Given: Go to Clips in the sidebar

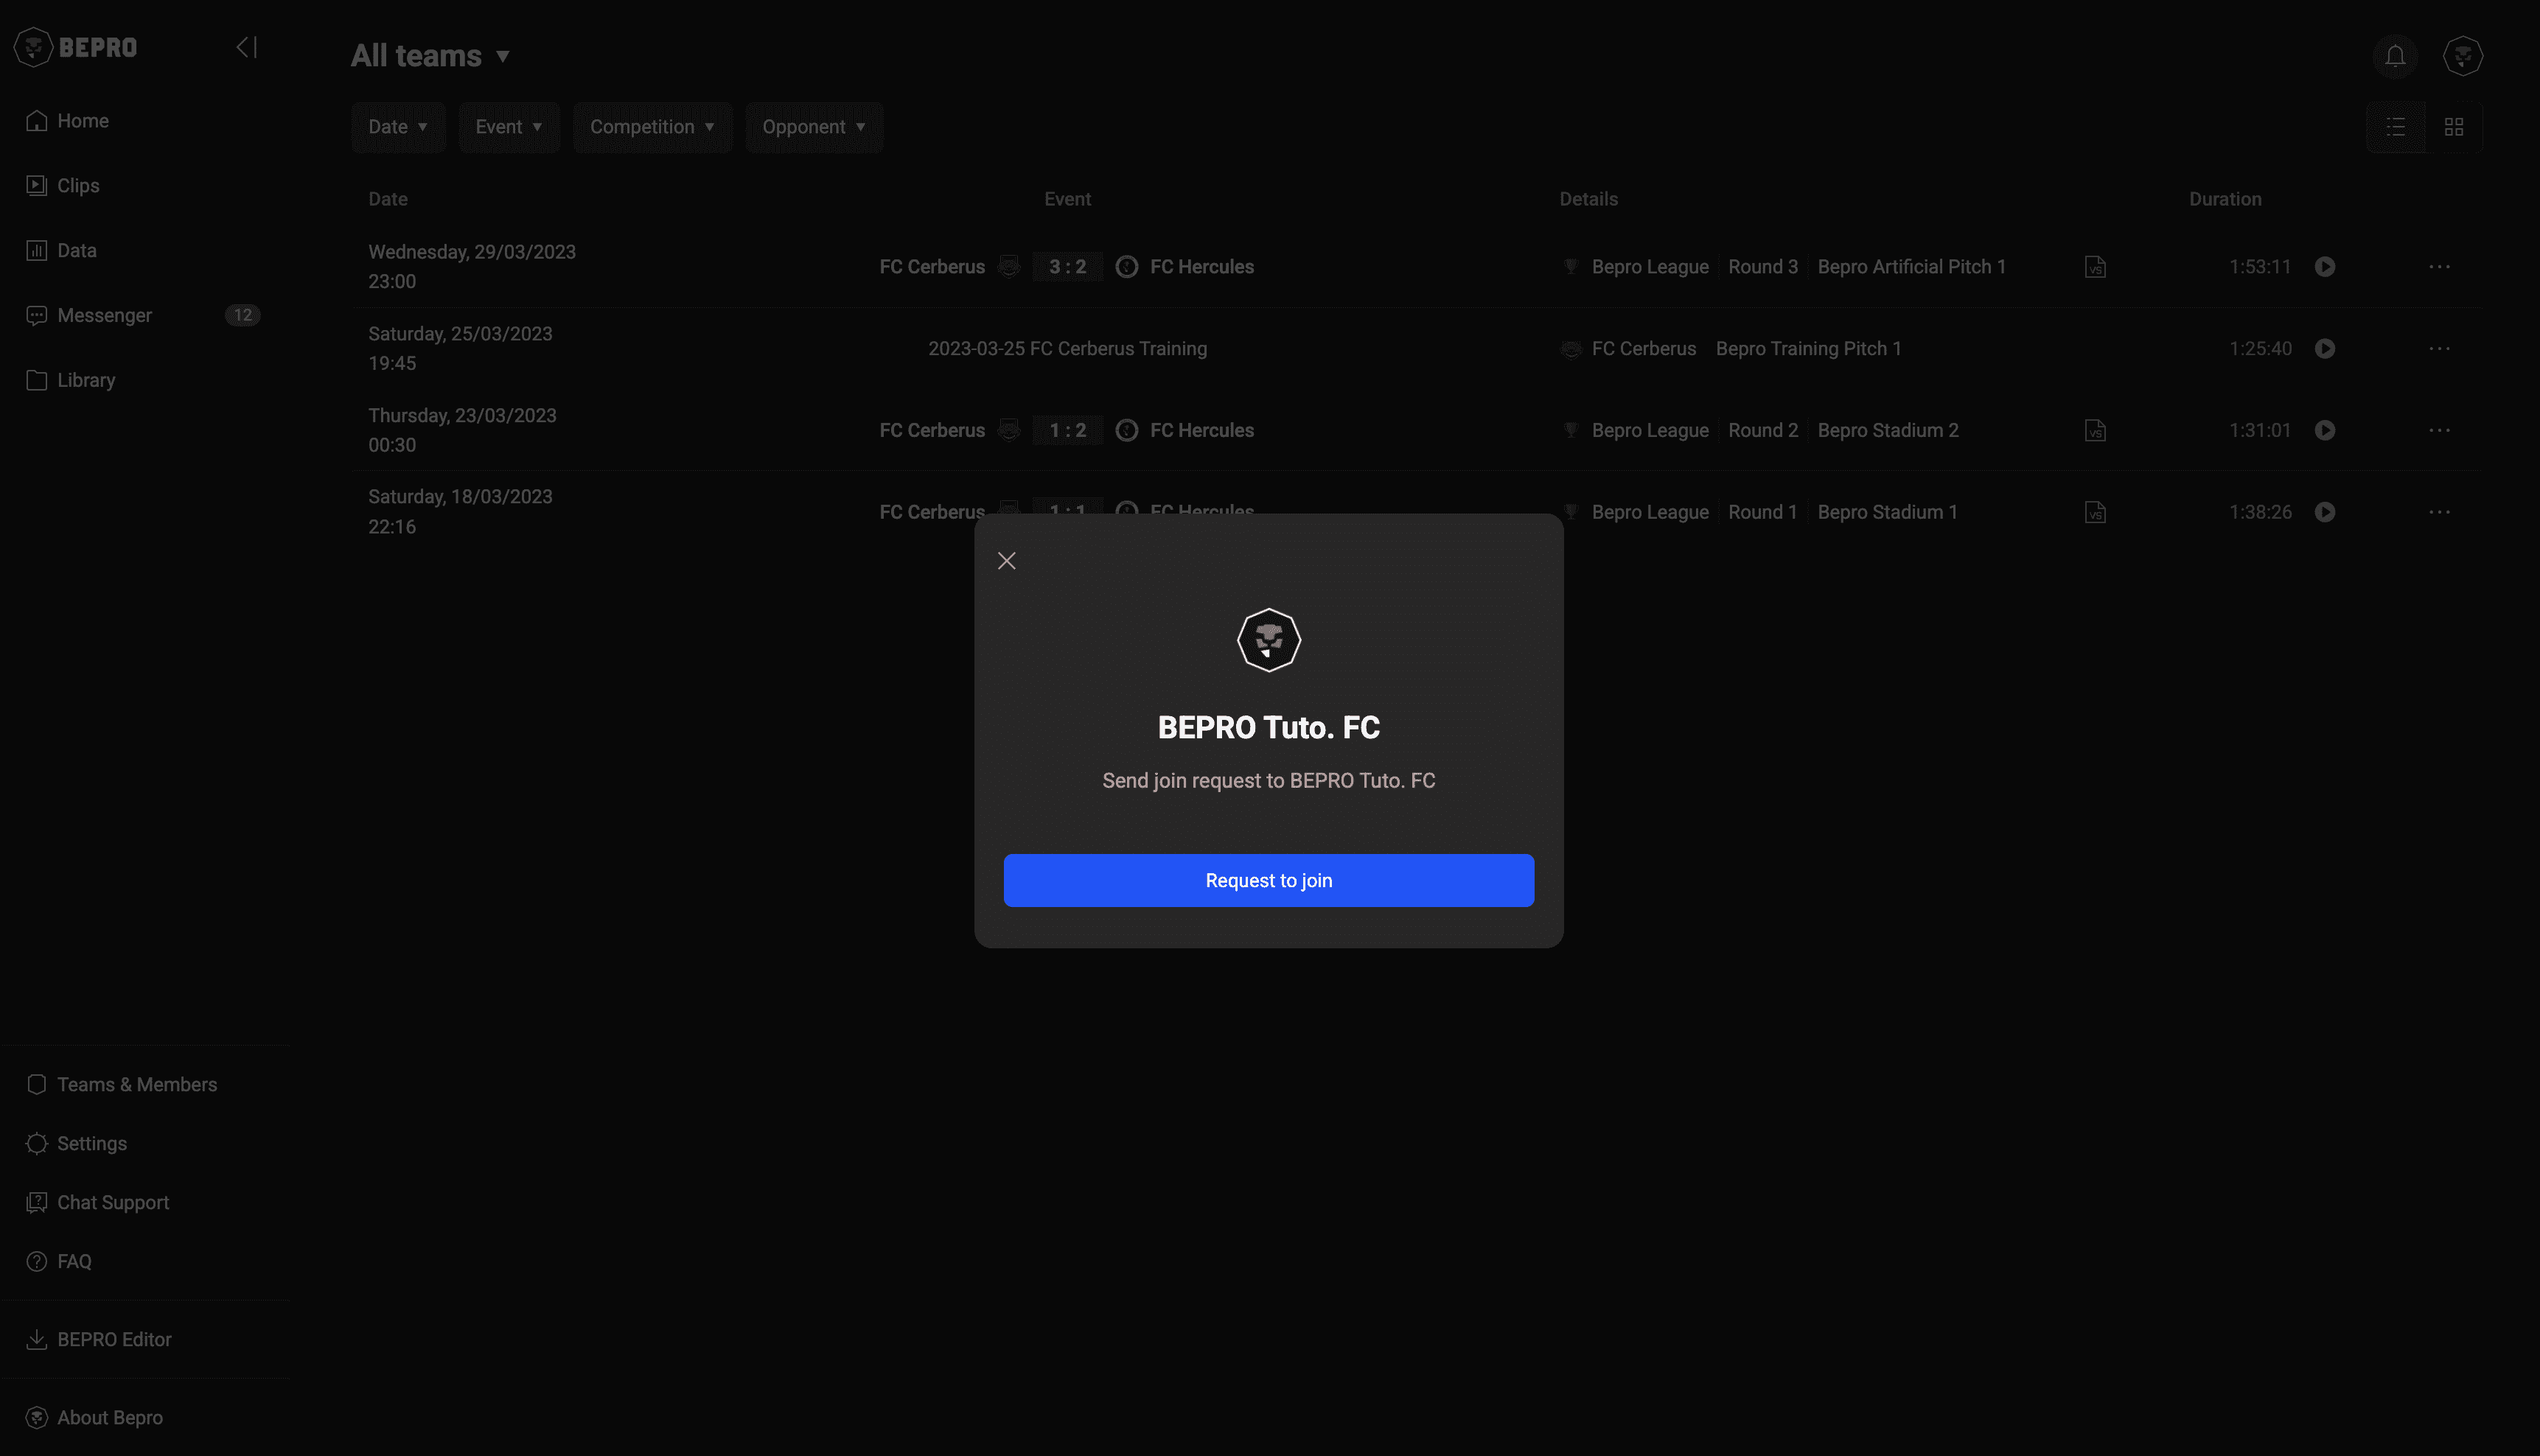Looking at the screenshot, I should coord(78,185).
